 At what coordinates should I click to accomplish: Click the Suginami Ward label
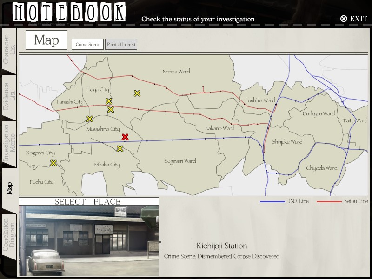180,161
